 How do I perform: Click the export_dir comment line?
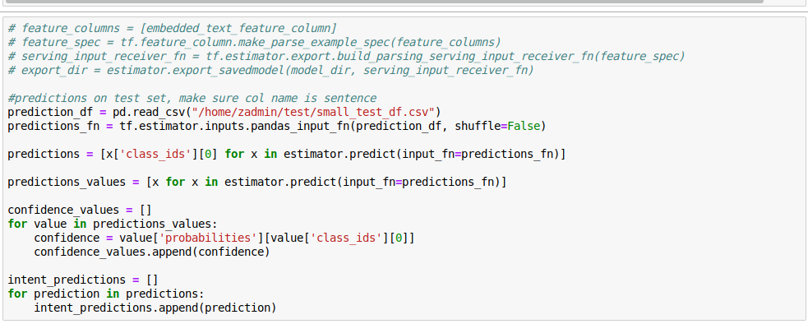pos(271,70)
